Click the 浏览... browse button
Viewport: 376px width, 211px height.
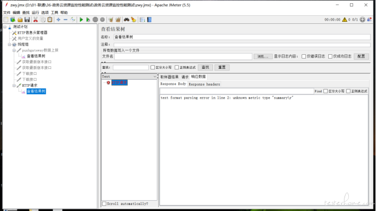coord(263,56)
